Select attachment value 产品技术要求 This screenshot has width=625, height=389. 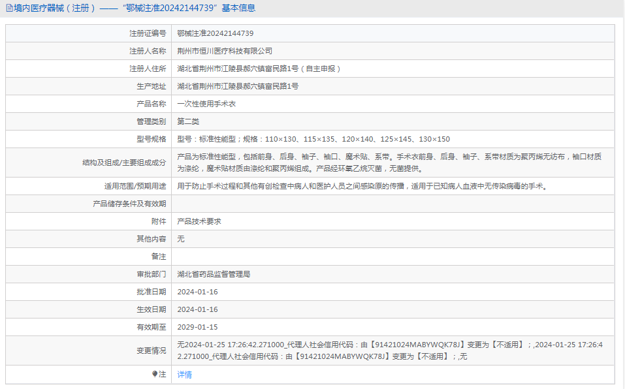[x=199, y=221]
